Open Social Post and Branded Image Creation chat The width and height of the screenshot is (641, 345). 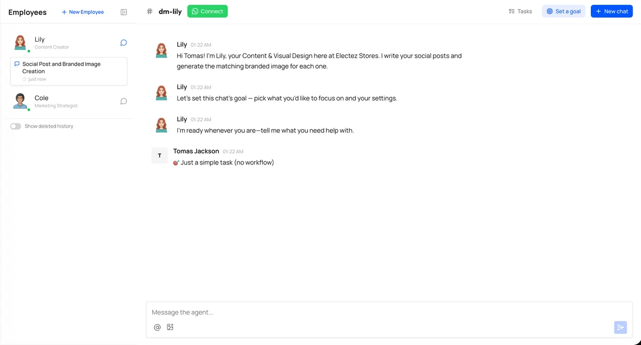69,72
